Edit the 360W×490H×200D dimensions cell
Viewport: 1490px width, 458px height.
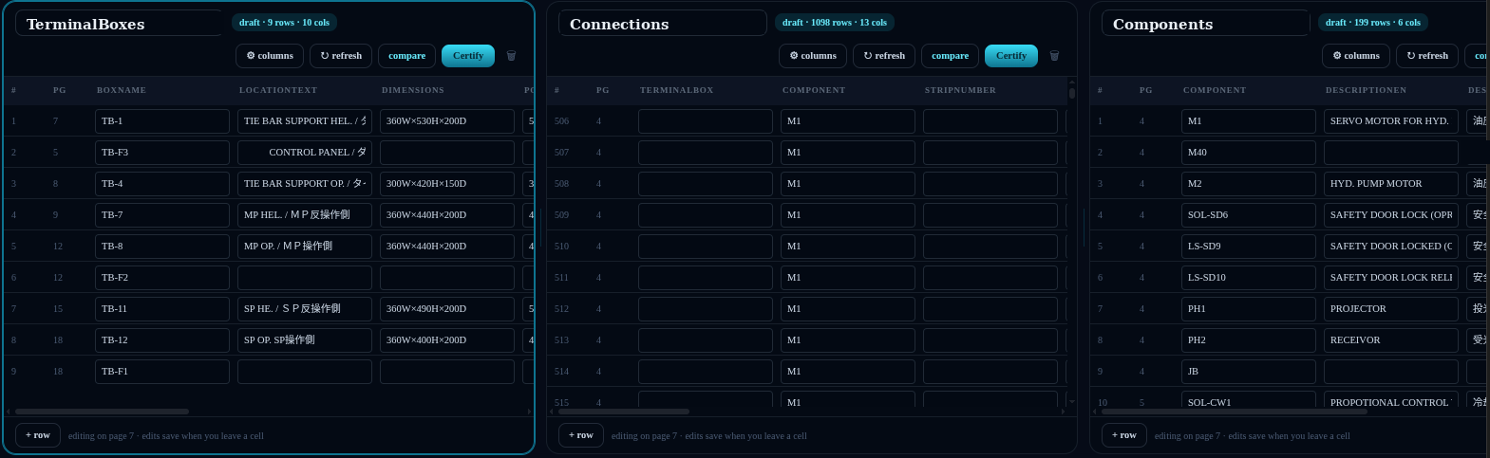tap(447, 309)
